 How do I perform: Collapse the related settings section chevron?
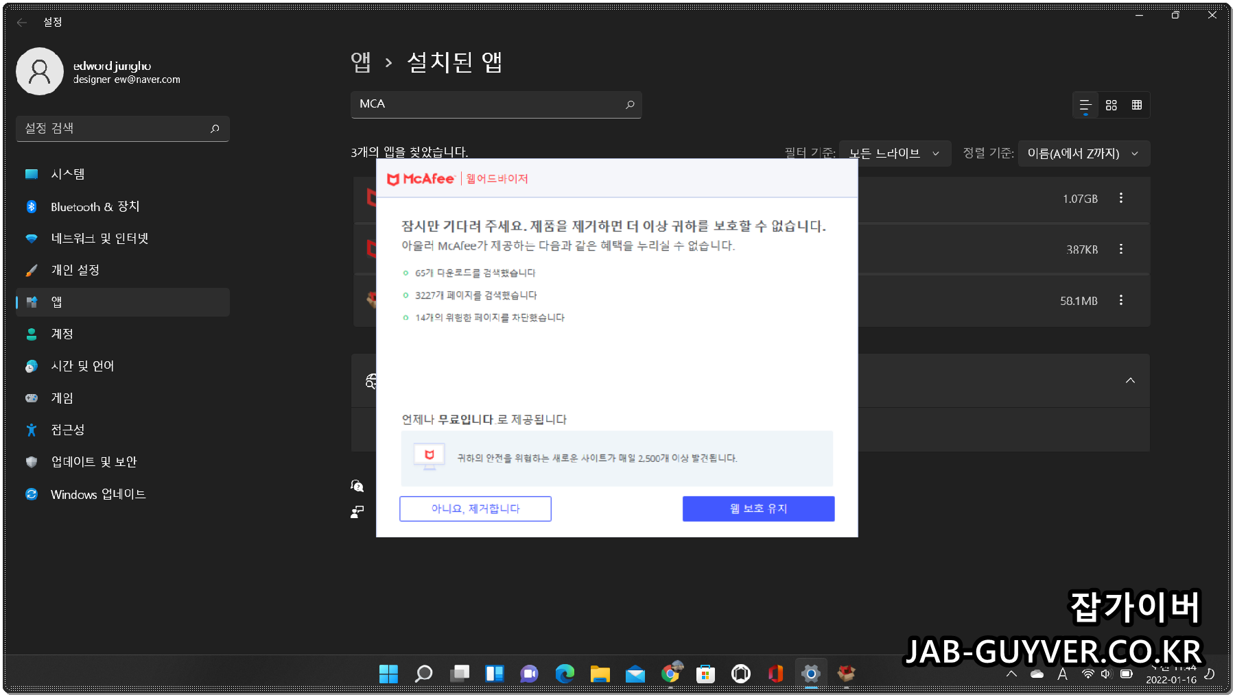coord(1130,380)
